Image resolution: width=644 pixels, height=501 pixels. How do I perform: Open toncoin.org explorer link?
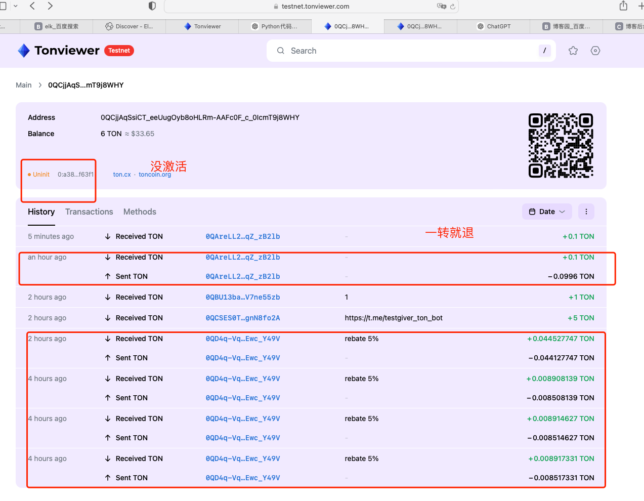(155, 175)
